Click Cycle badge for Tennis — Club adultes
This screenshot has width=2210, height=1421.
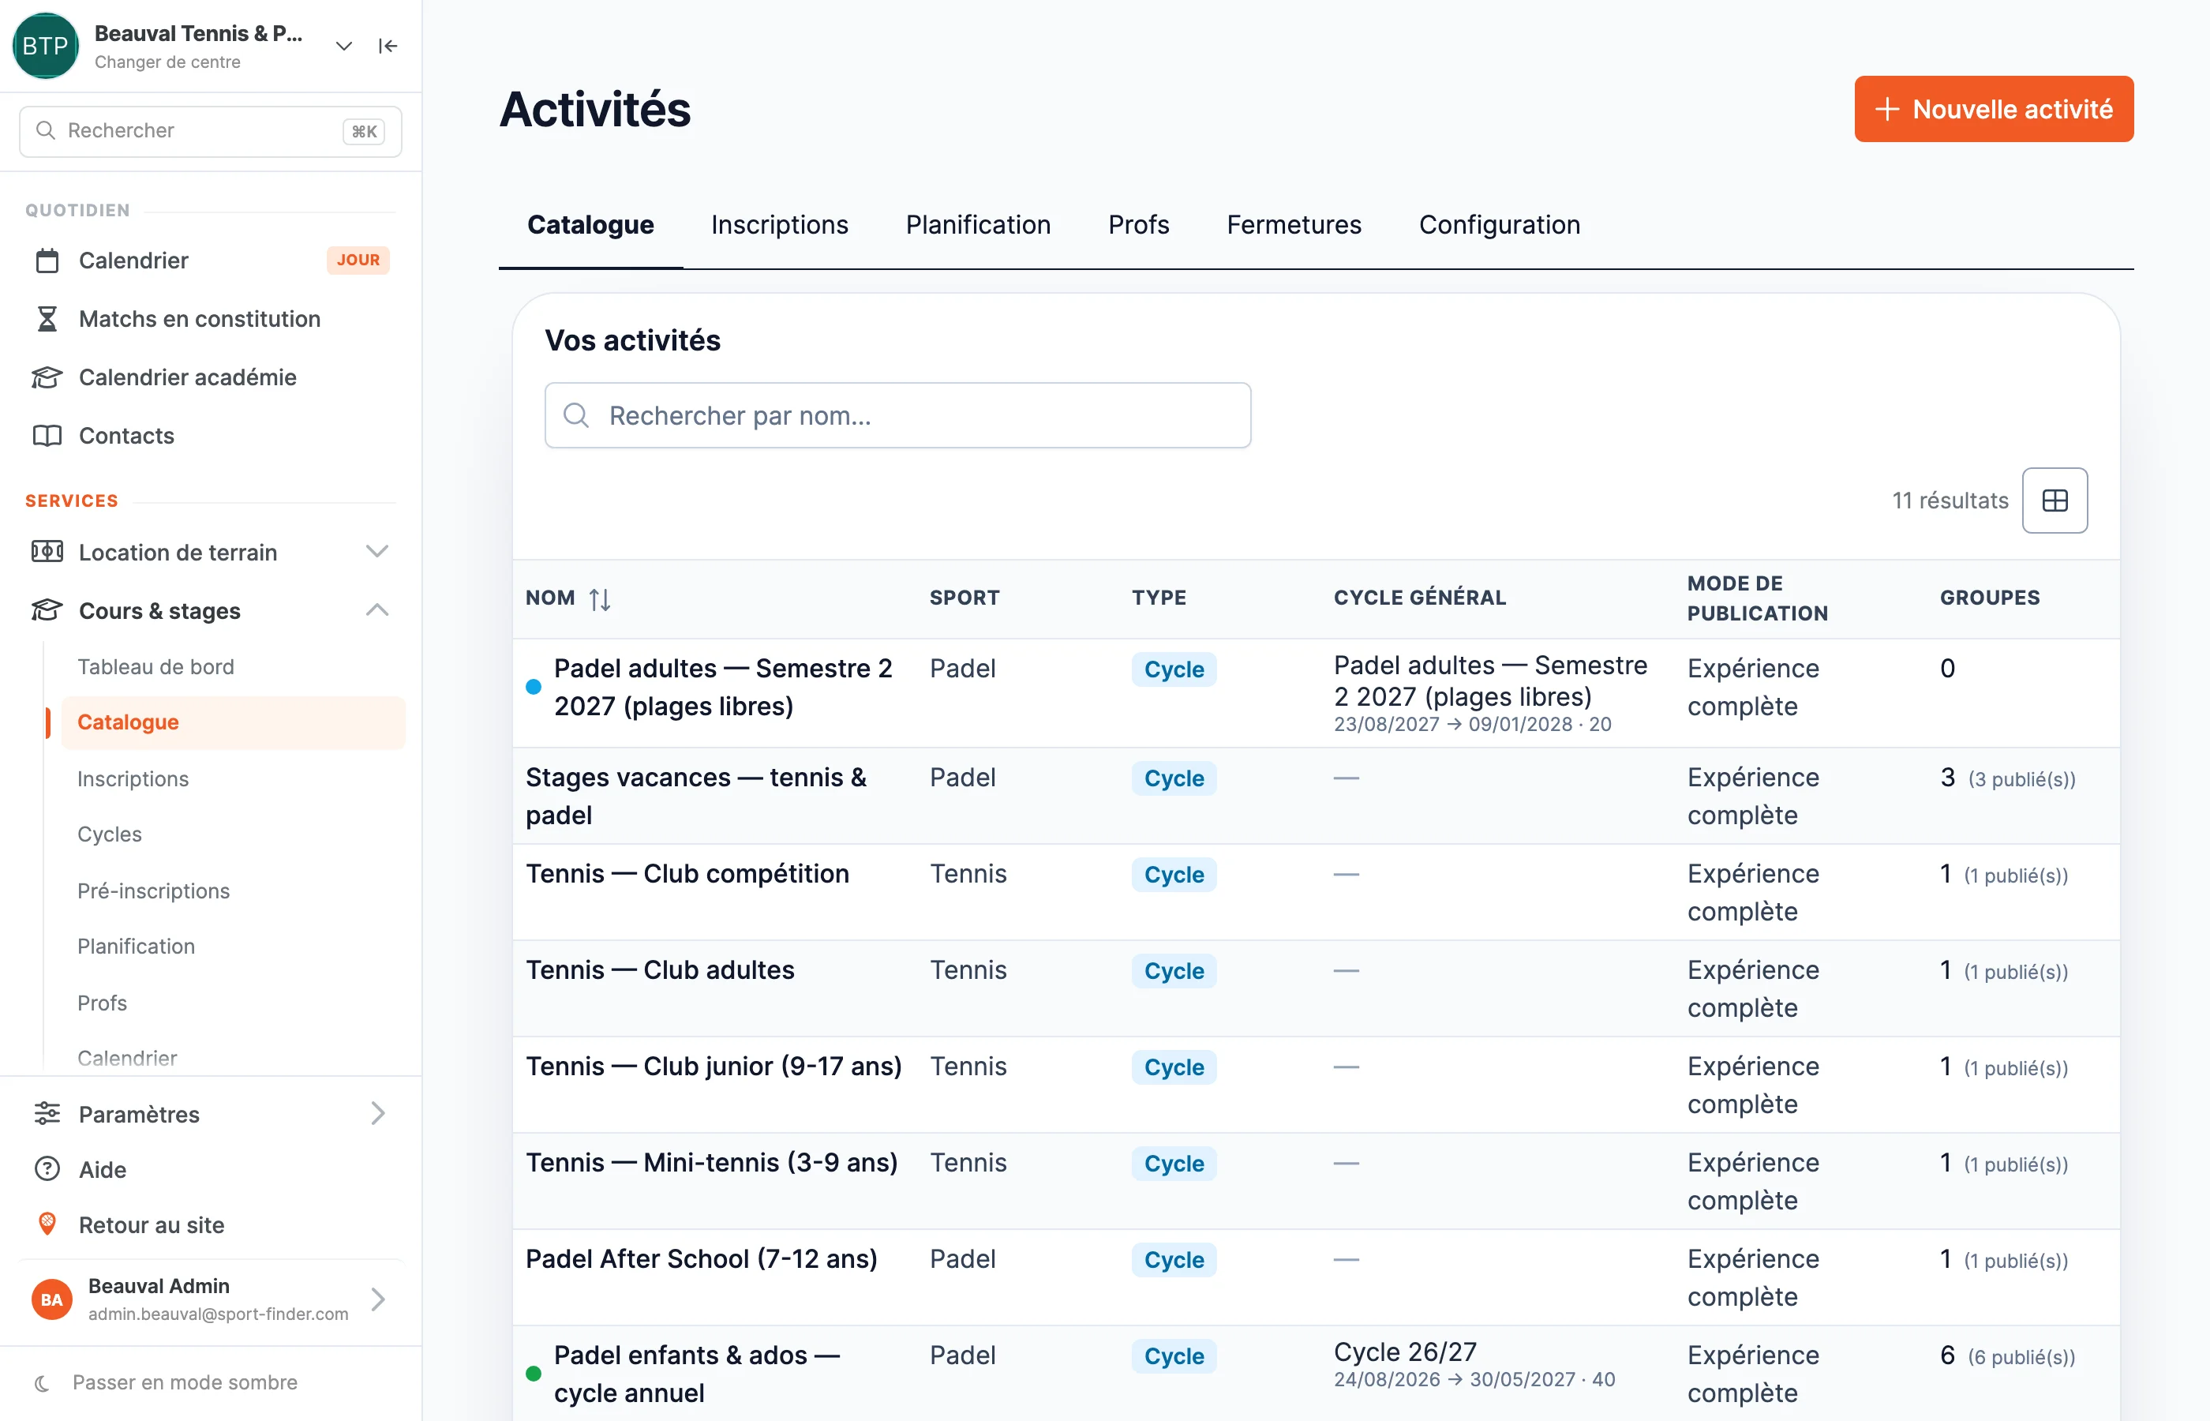(1173, 971)
